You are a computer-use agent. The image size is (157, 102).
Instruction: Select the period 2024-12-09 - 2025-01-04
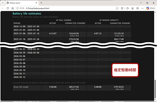pos(26,26)
